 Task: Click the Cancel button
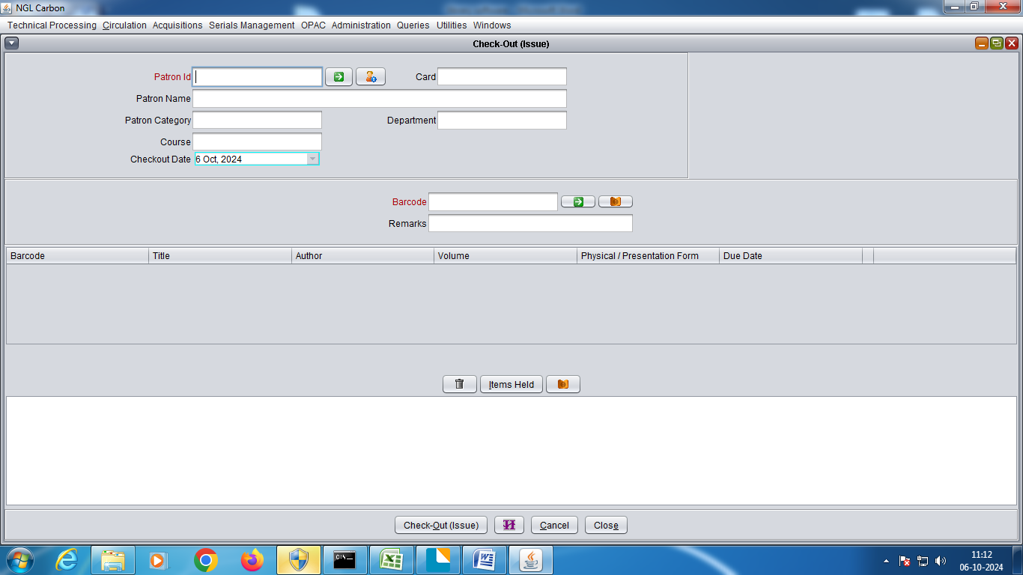[x=554, y=525]
